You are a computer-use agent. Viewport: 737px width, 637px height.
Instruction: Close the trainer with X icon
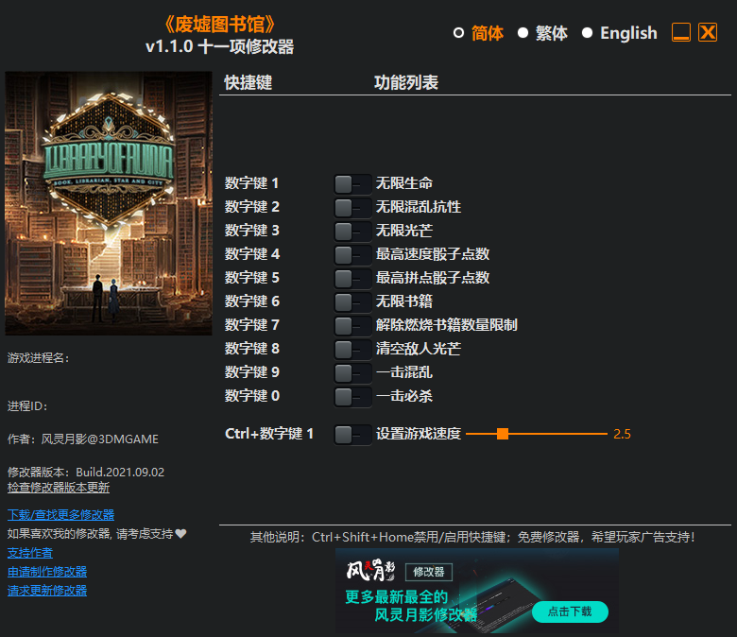pyautogui.click(x=708, y=32)
